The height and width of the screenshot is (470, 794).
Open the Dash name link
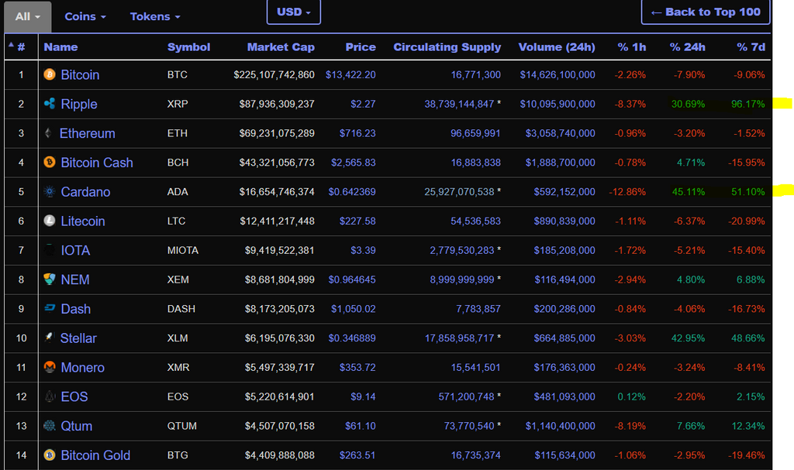[x=75, y=309]
